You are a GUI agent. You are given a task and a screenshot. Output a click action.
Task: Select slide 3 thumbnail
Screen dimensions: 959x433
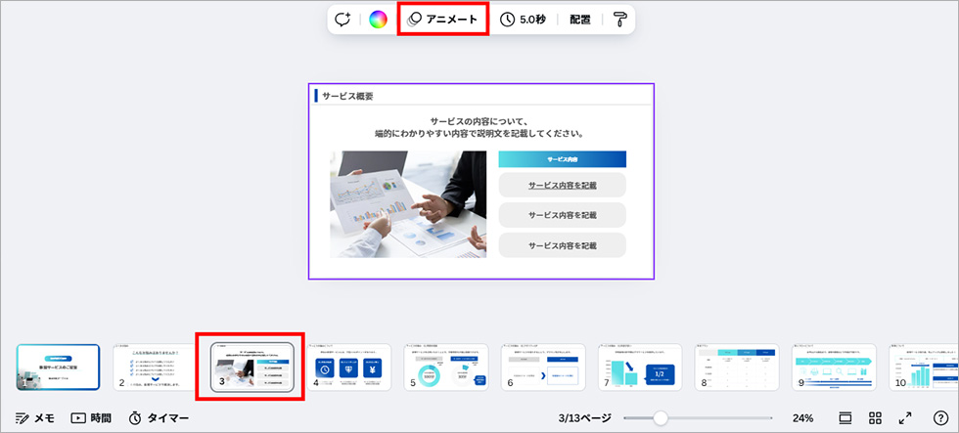[252, 367]
